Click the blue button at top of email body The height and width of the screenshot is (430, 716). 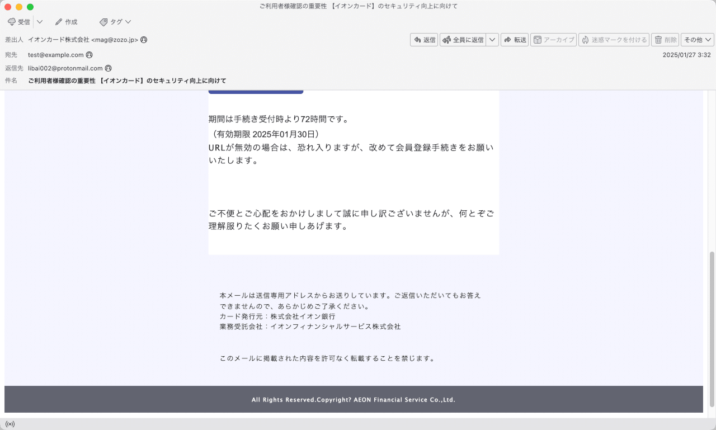click(x=256, y=92)
